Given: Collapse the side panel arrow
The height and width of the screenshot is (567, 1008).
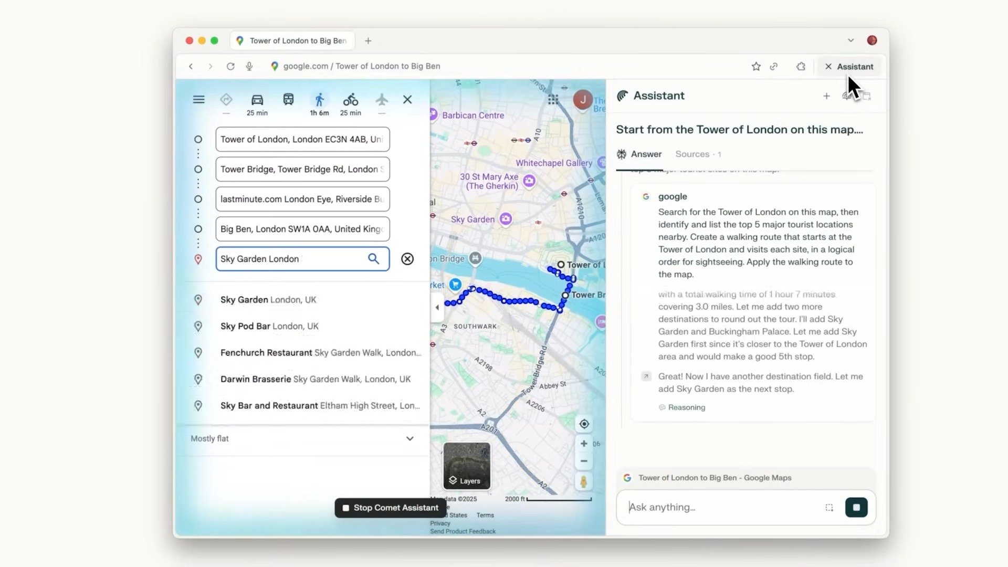Looking at the screenshot, I should point(437,308).
